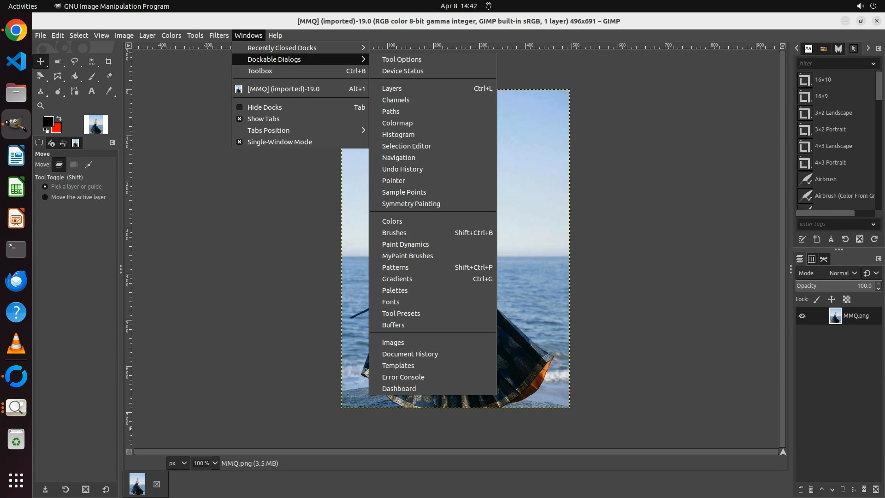Image resolution: width=885 pixels, height=498 pixels.
Task: Open Undo History dockable dialog
Action: [402, 169]
